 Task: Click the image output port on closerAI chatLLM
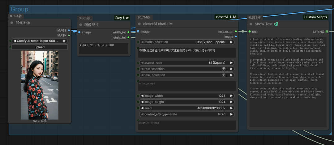(x=236, y=36)
